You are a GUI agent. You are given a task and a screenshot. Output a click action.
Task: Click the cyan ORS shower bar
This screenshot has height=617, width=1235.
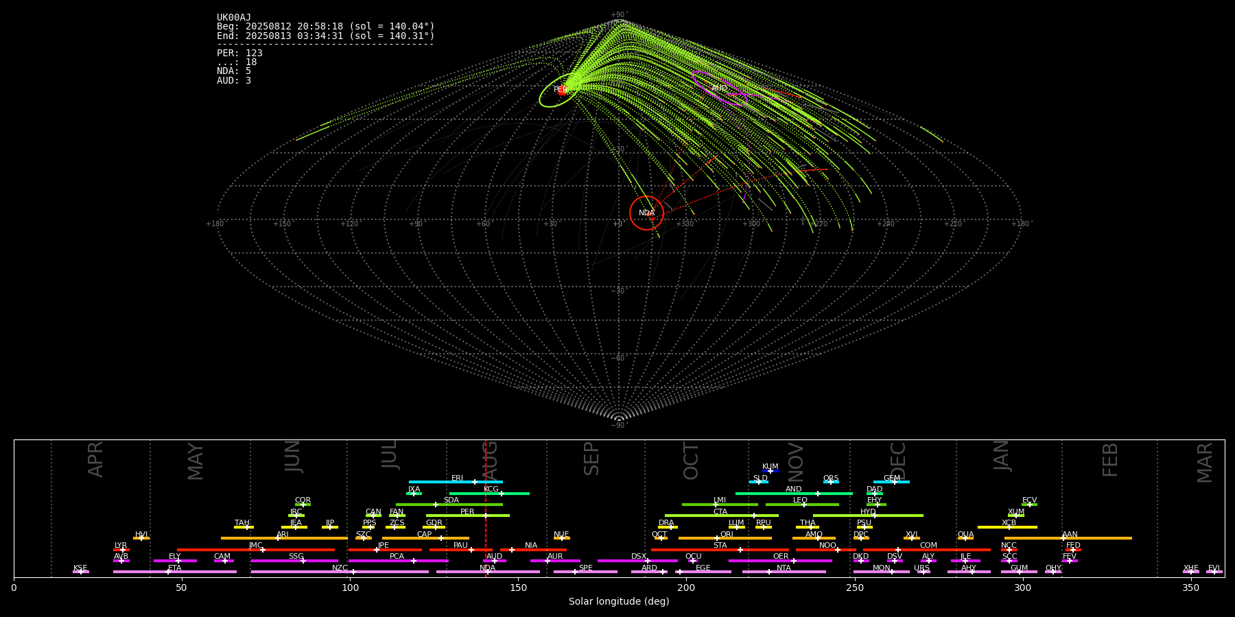[x=831, y=482]
